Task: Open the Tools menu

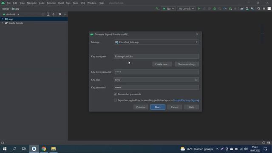Action: [x=76, y=3]
